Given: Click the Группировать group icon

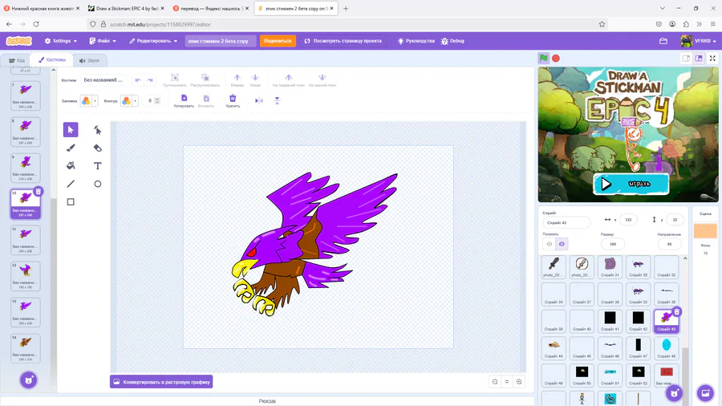Looking at the screenshot, I should click(x=175, y=77).
